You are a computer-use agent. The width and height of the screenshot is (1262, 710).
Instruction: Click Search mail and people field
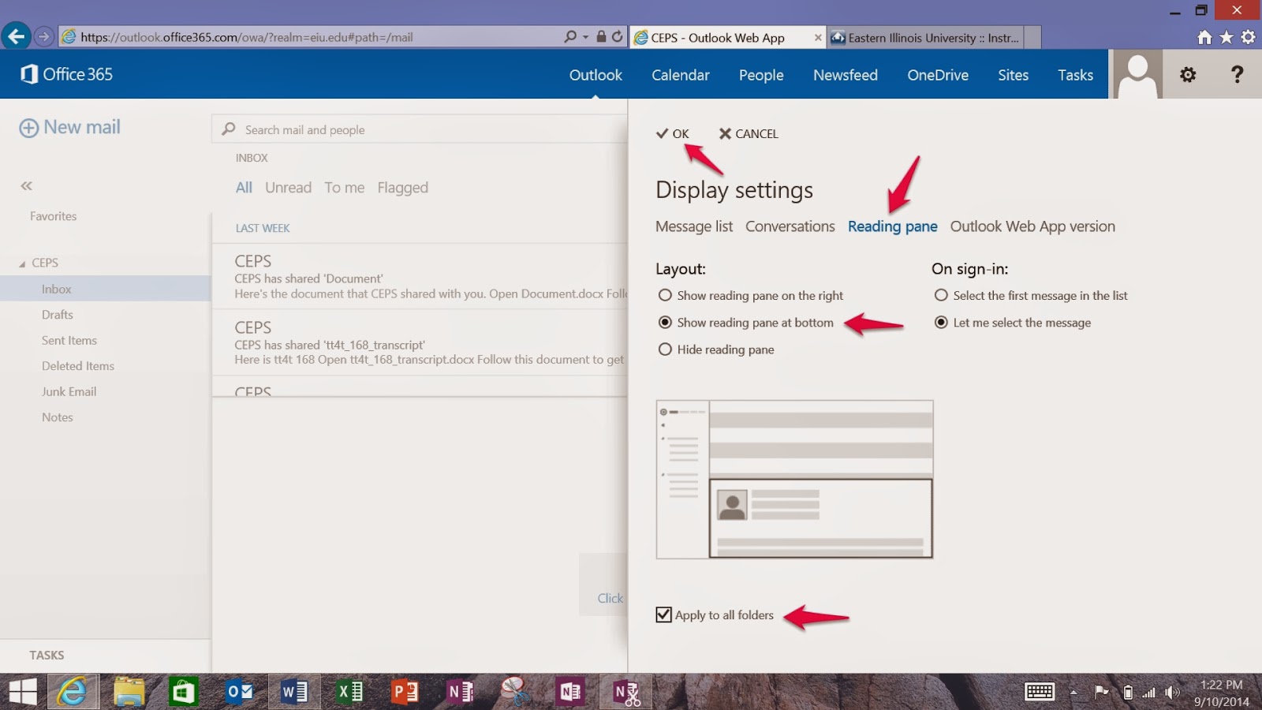tap(420, 129)
